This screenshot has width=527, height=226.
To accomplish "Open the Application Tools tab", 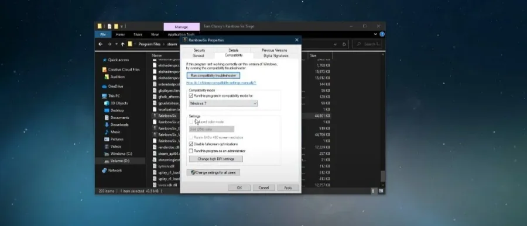I will click(181, 34).
